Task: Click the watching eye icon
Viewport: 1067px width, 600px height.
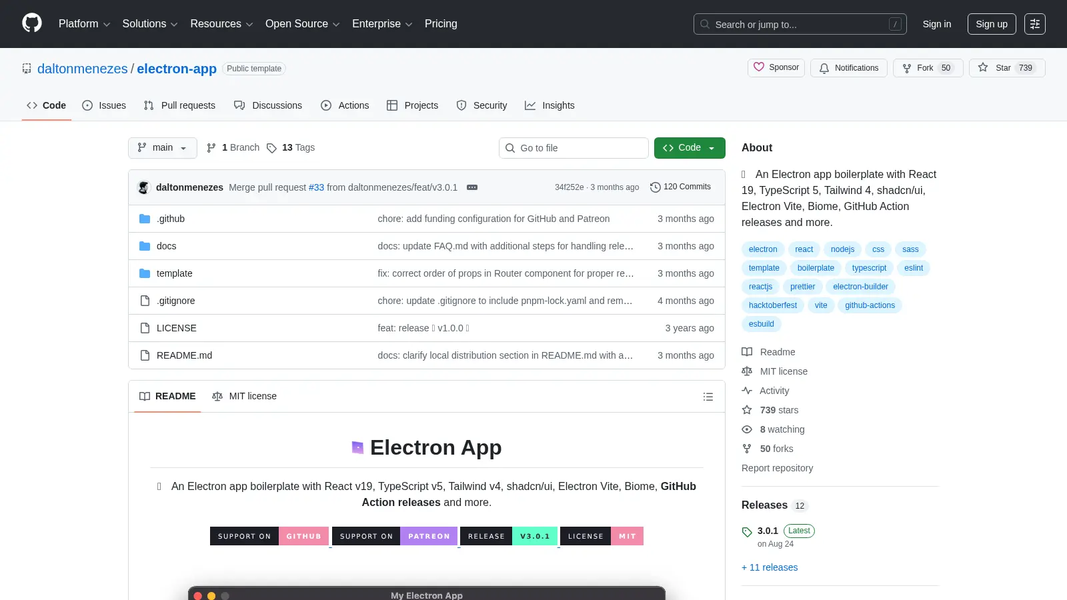Action: point(747,429)
